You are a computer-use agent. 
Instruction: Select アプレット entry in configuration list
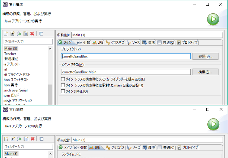click(12, 64)
